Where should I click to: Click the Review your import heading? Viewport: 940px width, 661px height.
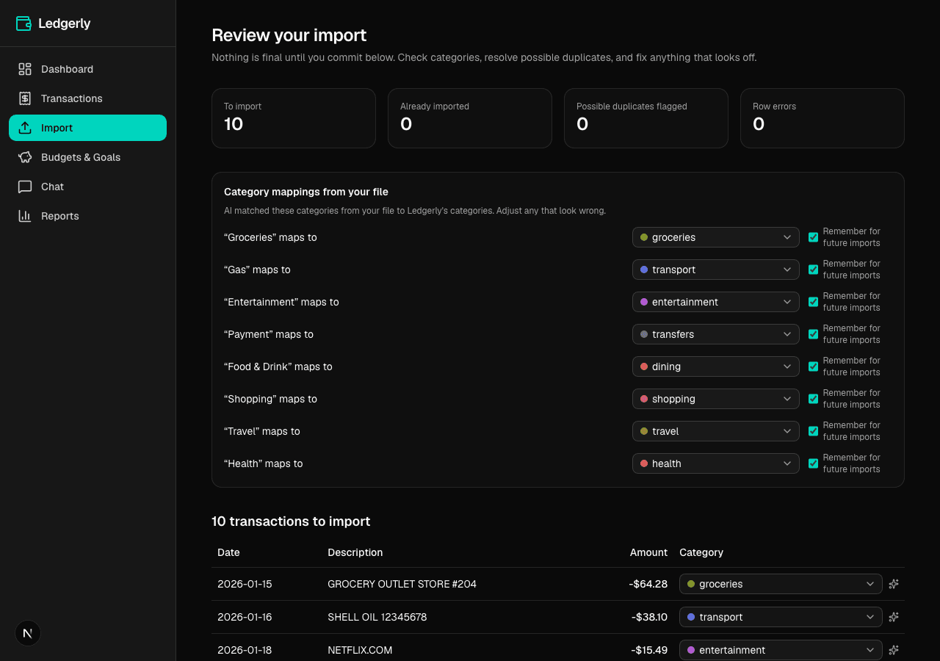pyautogui.click(x=289, y=35)
